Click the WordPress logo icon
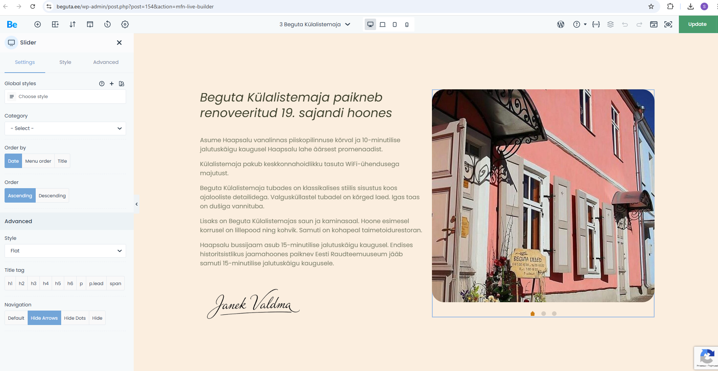 tap(561, 24)
